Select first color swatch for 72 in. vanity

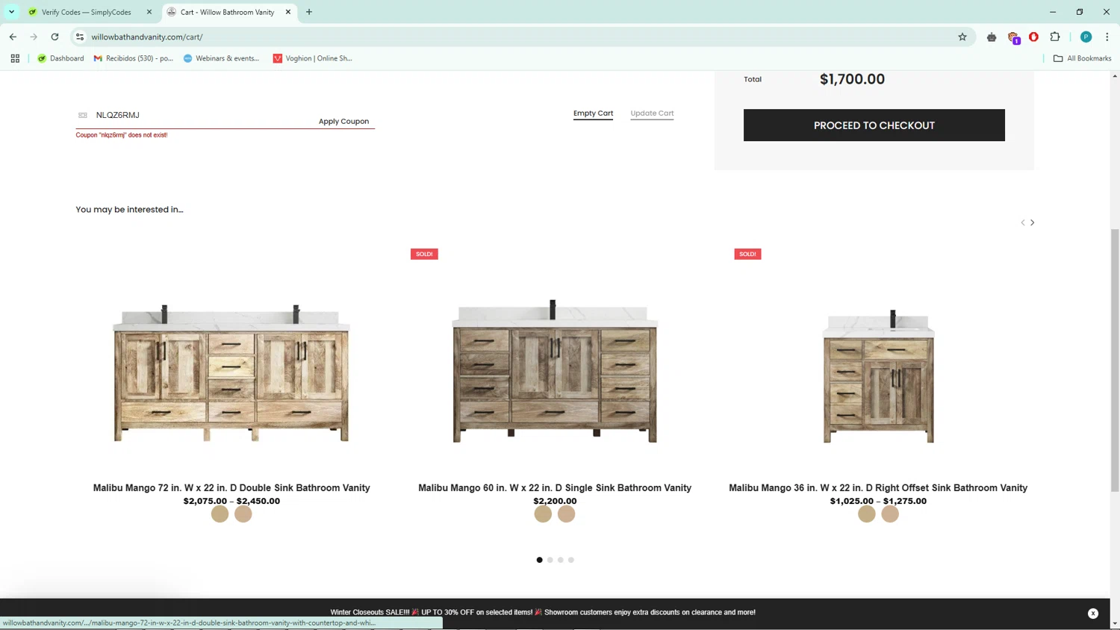[220, 514]
